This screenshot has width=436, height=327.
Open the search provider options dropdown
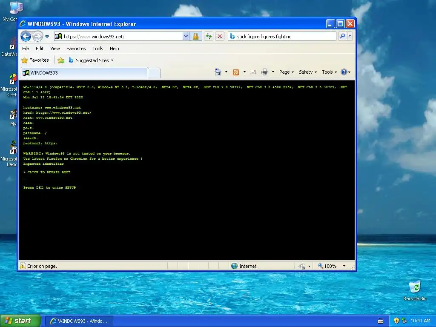click(x=350, y=36)
